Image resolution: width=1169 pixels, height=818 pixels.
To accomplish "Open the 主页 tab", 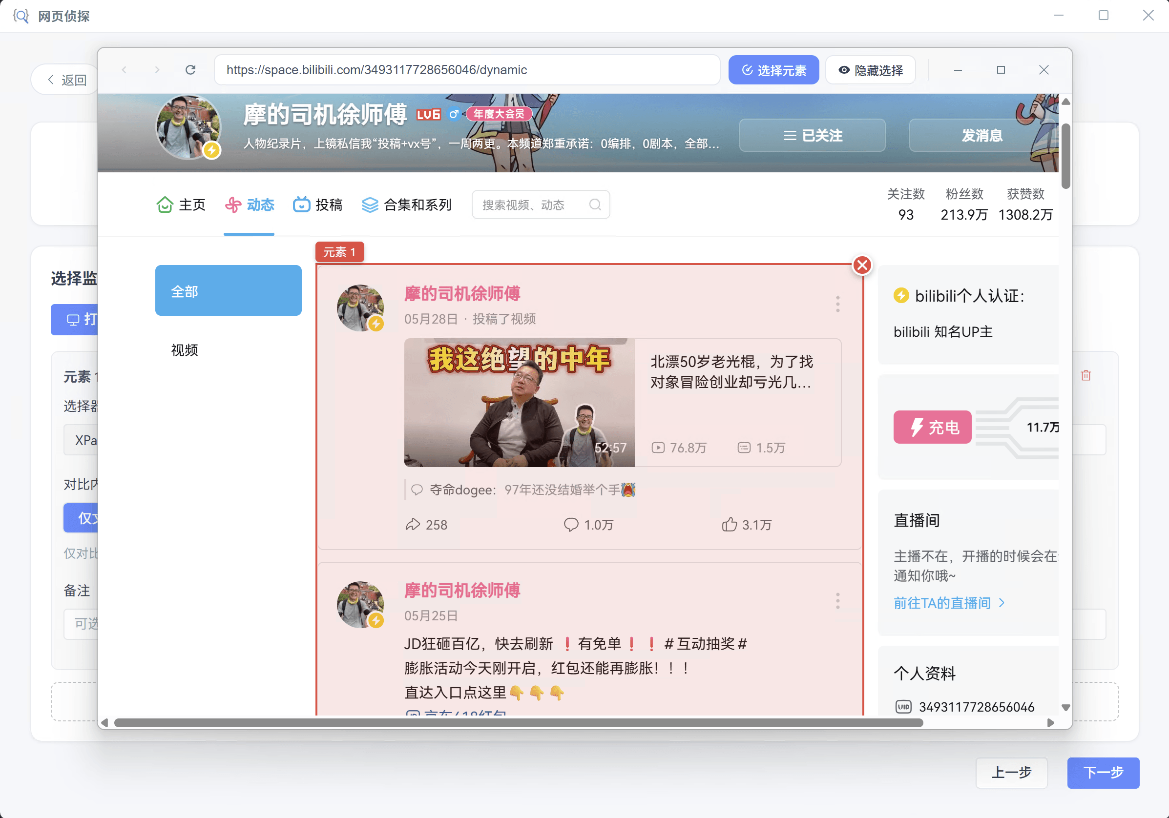I will [181, 204].
